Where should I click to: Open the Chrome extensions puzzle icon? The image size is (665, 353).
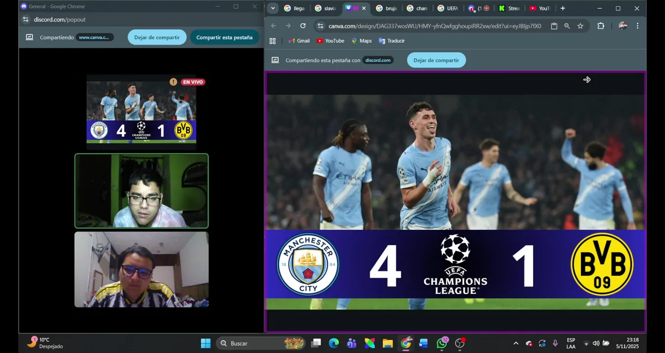[601, 26]
